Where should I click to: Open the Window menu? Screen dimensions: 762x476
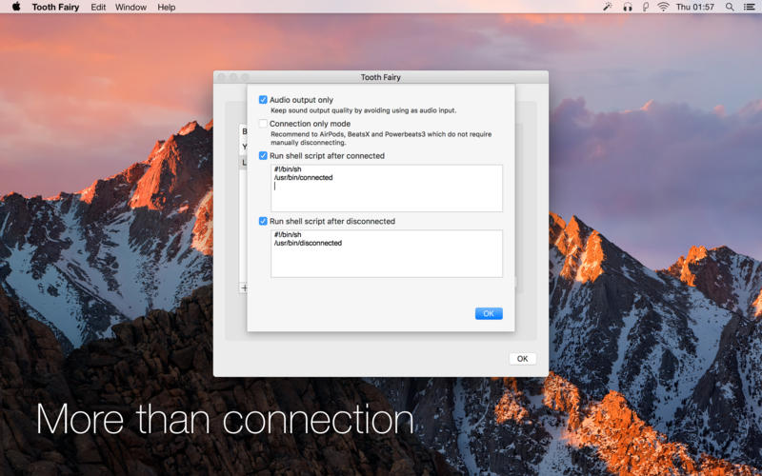click(x=130, y=7)
